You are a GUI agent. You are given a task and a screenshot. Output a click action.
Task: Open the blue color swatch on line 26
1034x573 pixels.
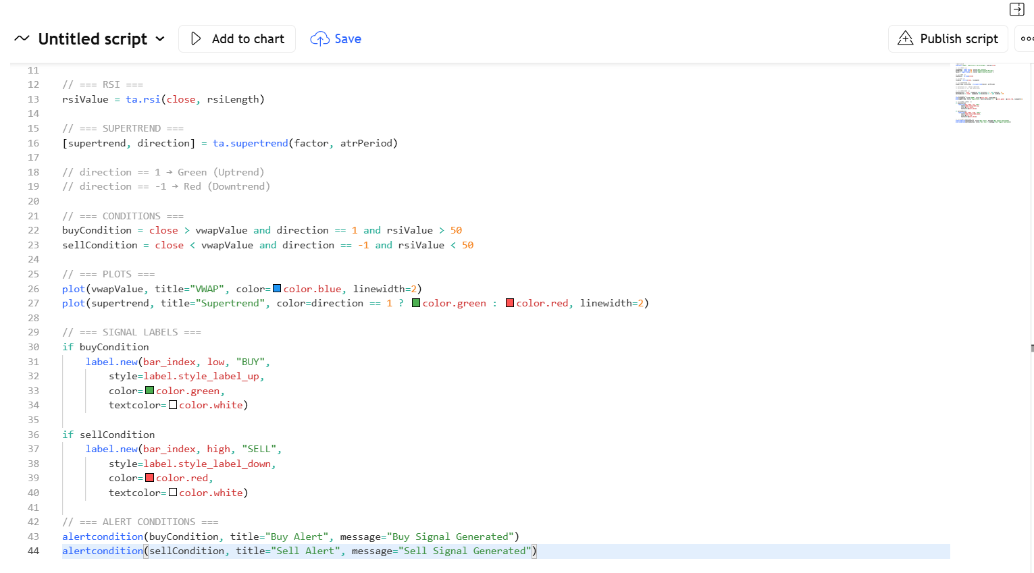(x=277, y=289)
